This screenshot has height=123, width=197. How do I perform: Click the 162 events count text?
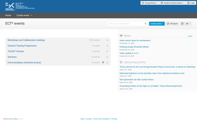click(x=95, y=40)
